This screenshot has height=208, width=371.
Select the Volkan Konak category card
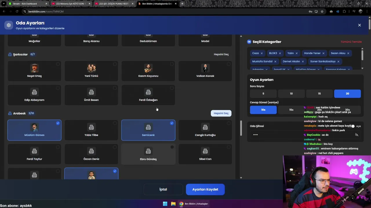(205, 71)
